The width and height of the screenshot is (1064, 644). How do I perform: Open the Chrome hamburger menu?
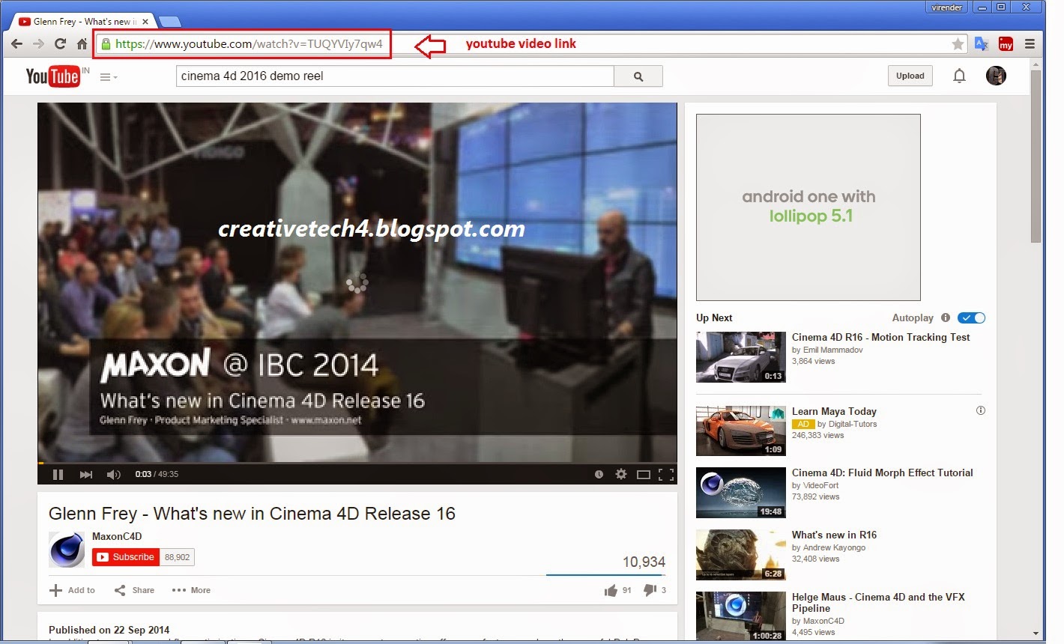pyautogui.click(x=1030, y=44)
